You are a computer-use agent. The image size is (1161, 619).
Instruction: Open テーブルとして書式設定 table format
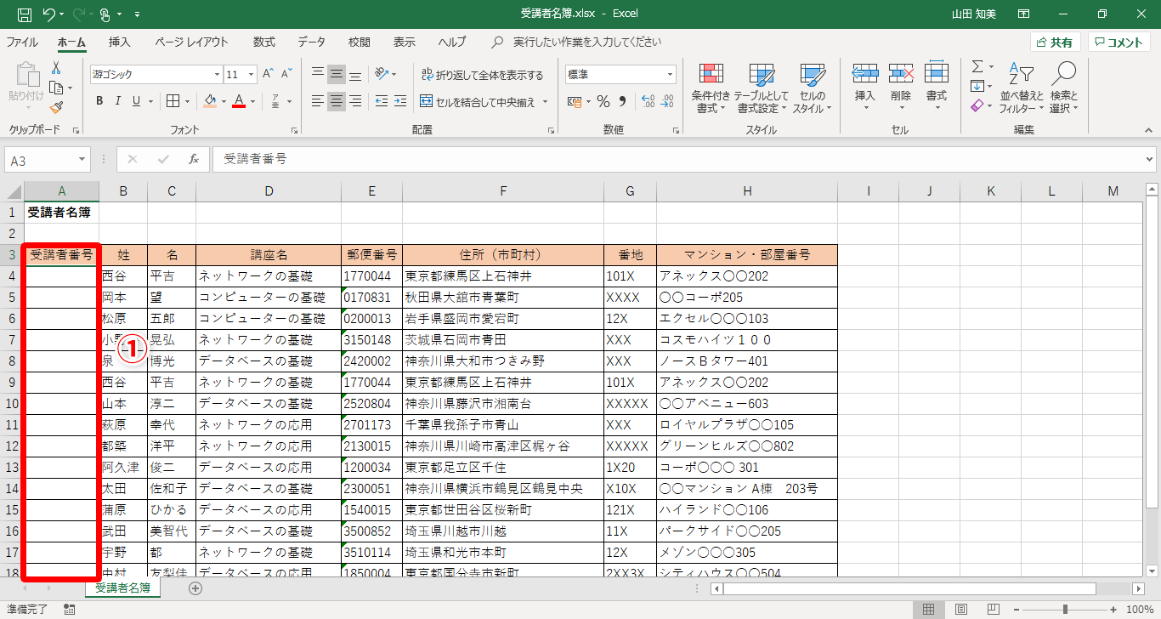pyautogui.click(x=762, y=88)
